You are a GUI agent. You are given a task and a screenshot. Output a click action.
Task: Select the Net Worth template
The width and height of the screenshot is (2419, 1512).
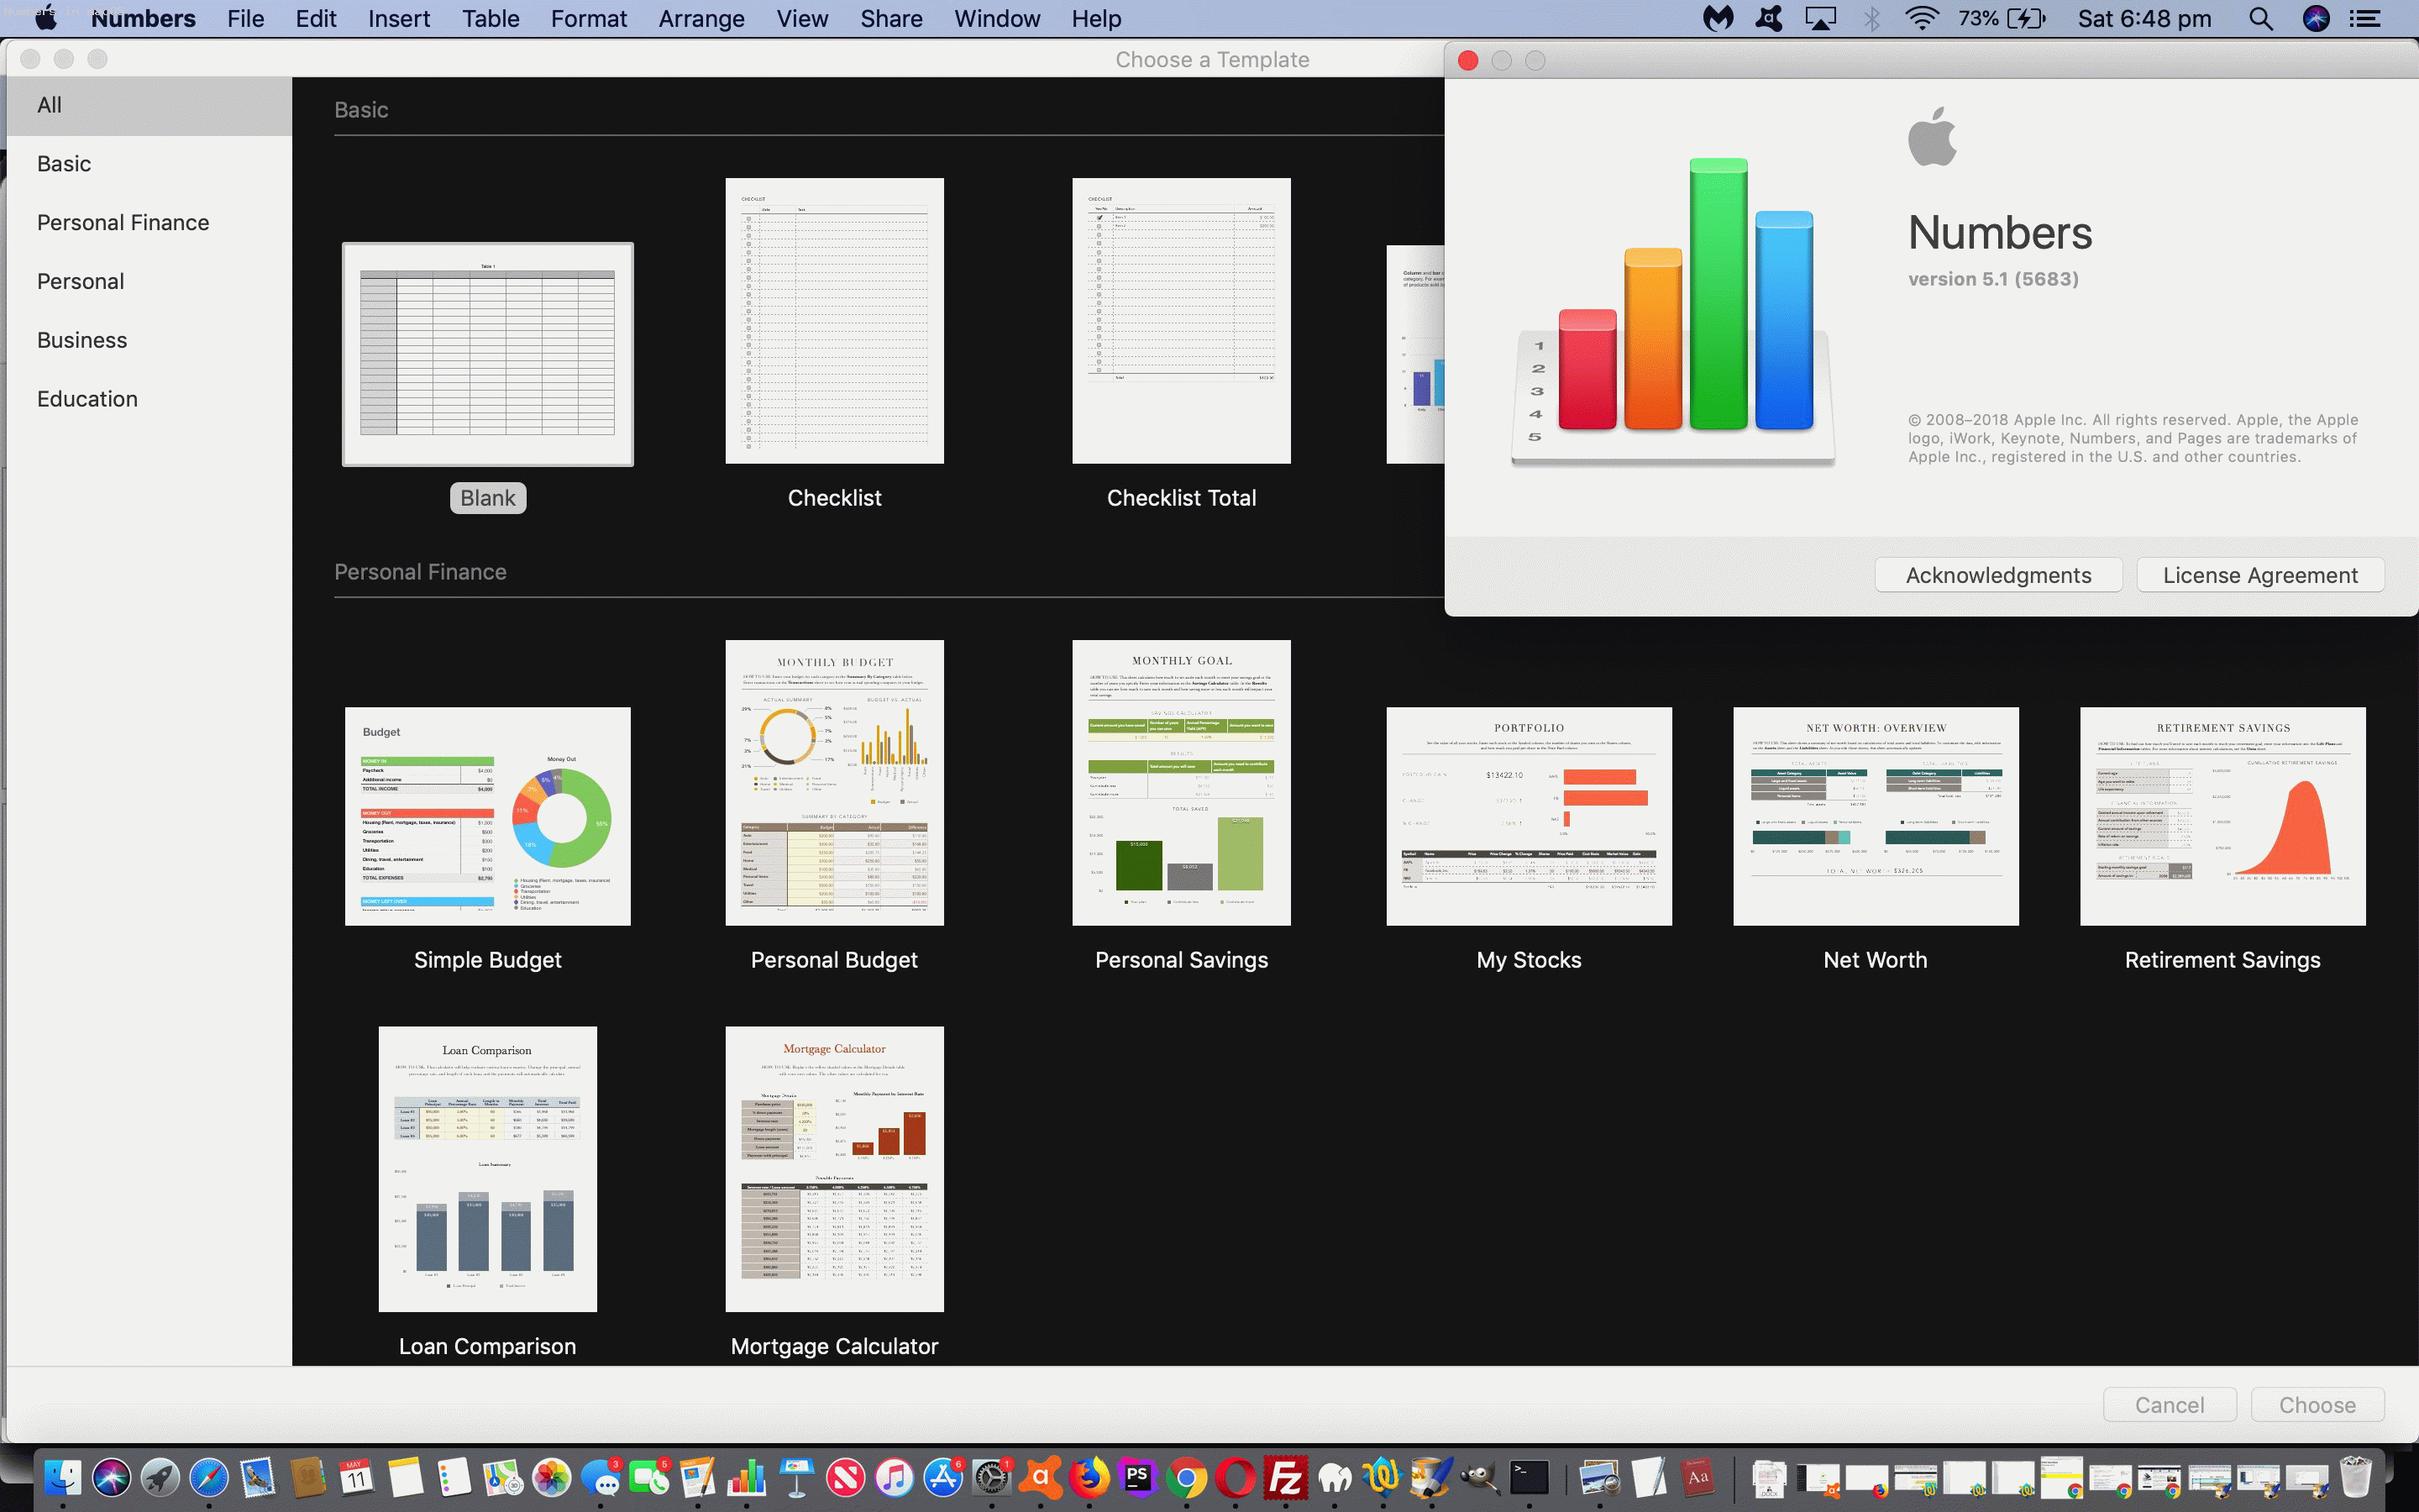1876,816
